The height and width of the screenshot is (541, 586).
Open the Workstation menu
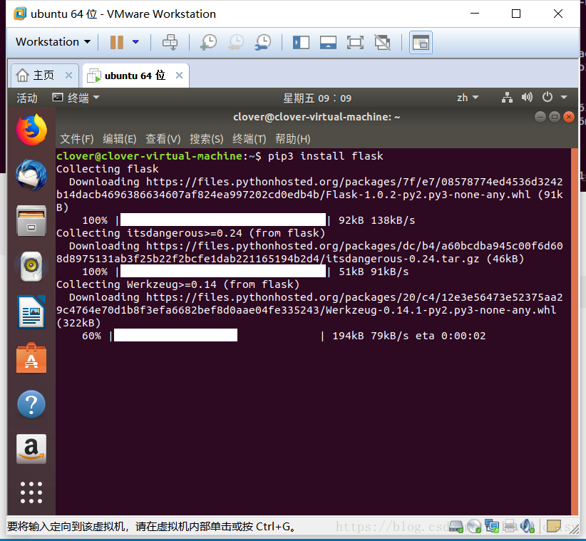pyautogui.click(x=53, y=41)
